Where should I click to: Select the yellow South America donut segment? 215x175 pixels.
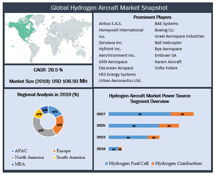tap(38, 113)
